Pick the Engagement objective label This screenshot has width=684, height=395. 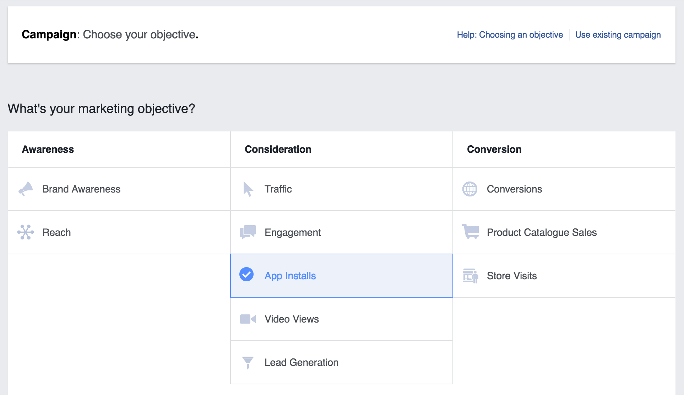click(x=293, y=232)
